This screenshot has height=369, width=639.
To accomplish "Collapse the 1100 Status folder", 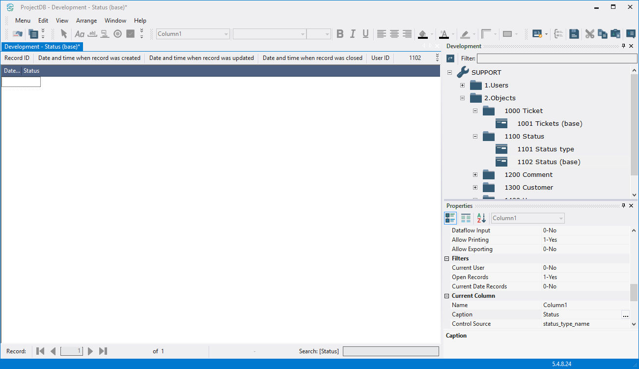I will 475,136.
